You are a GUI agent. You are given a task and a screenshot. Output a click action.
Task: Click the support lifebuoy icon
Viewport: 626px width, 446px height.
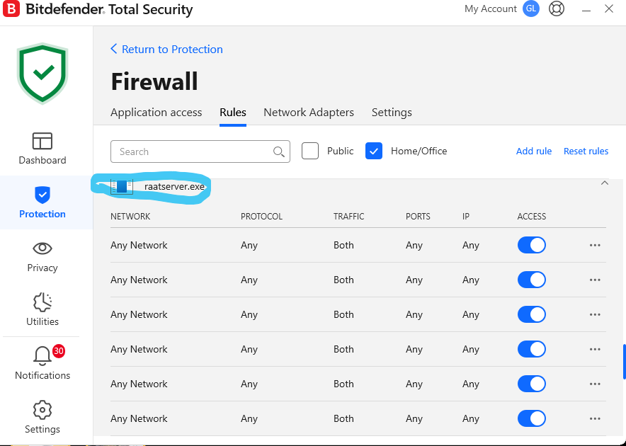(557, 9)
